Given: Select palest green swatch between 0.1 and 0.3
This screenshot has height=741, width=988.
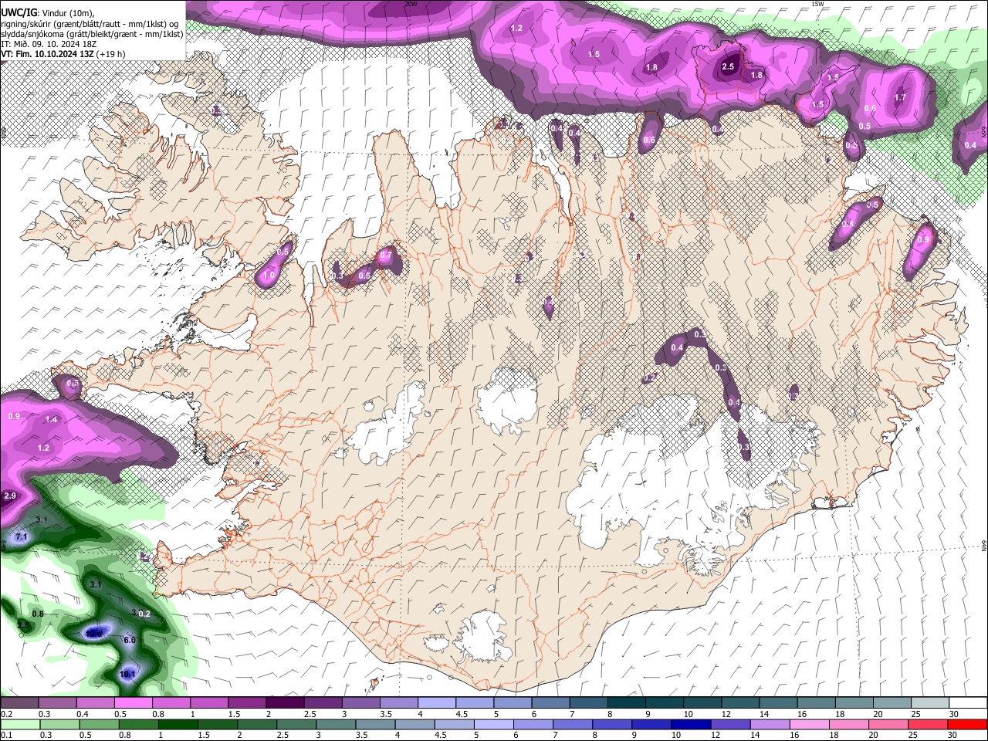Looking at the screenshot, I should click(19, 724).
